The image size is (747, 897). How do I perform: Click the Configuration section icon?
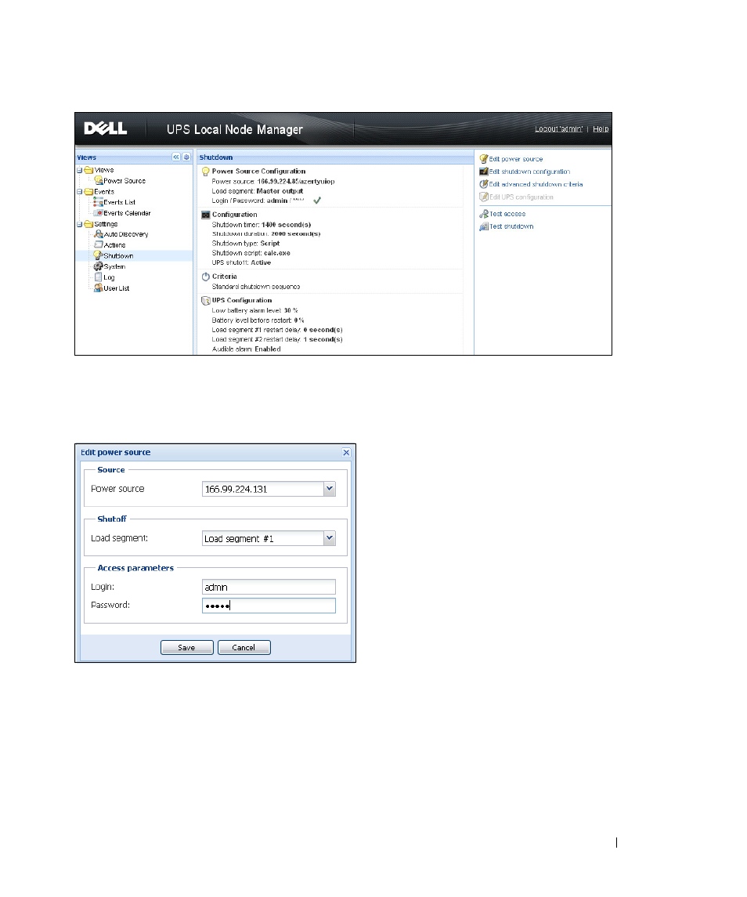(x=206, y=215)
